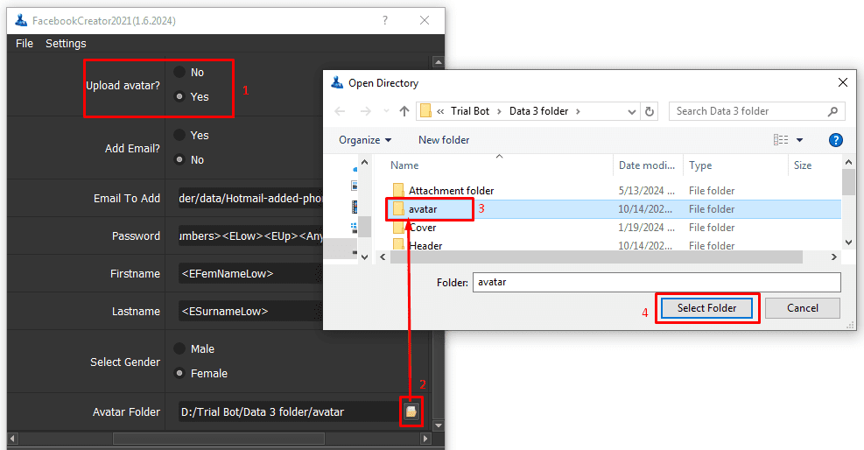Select the Attachment folder row
Image resolution: width=864 pixels, height=450 pixels.
tap(614, 191)
